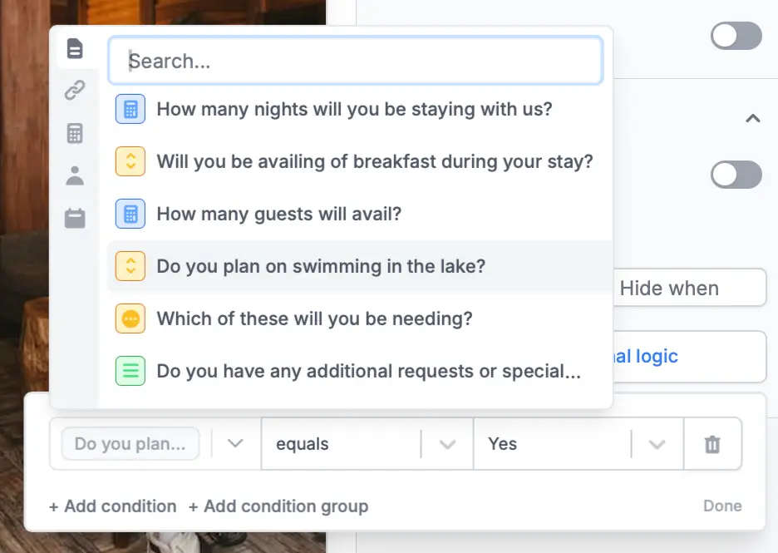Click the green lines icon beside additional requests

coord(130,371)
